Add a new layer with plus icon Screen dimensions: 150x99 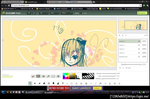(120, 68)
